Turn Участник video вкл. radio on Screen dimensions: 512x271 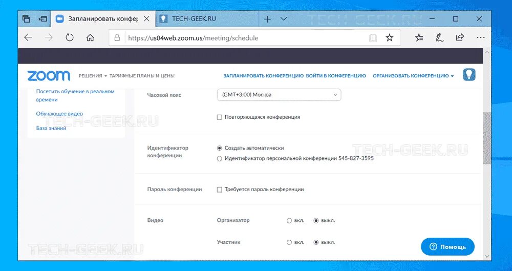[x=289, y=242]
